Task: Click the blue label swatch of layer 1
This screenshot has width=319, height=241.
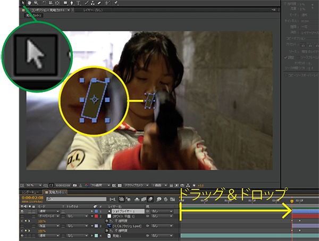Action: pos(96,212)
